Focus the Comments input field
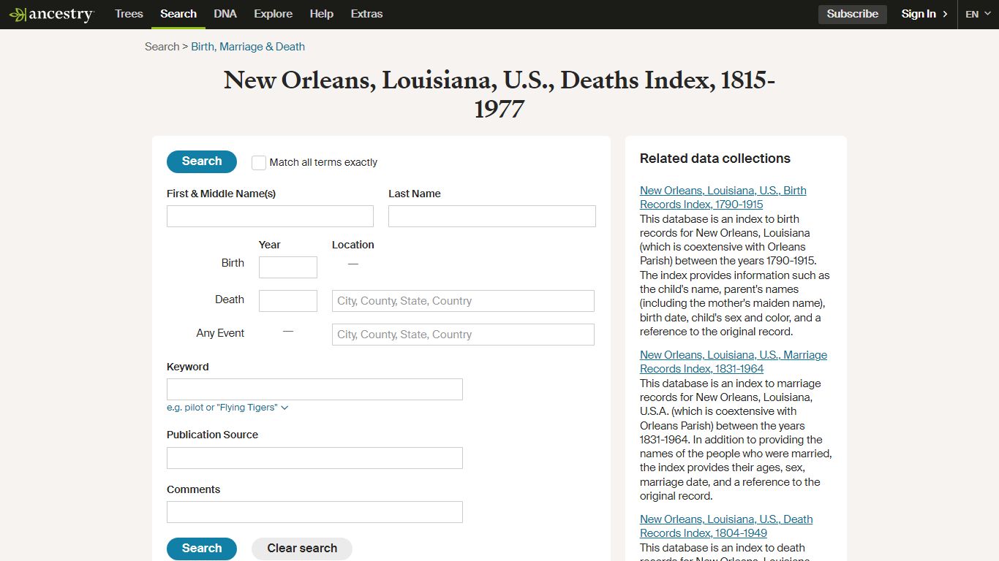The image size is (999, 561). pos(314,512)
